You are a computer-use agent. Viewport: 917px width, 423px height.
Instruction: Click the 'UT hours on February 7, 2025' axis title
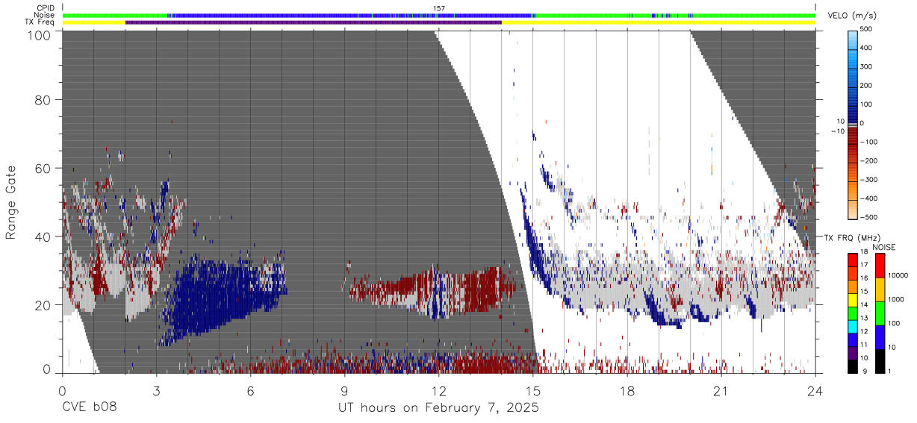pos(438,408)
